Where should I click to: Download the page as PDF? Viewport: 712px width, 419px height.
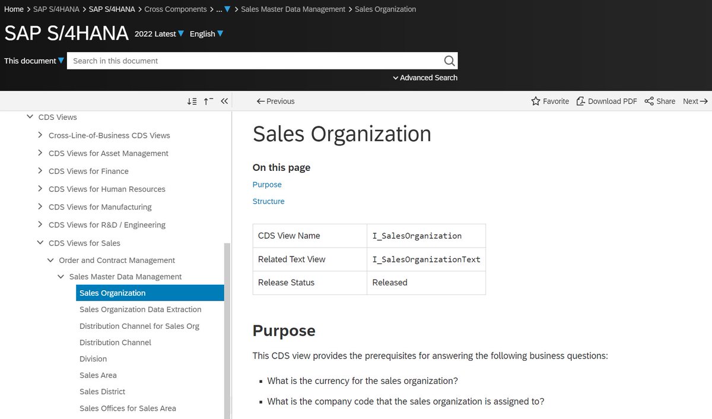click(606, 101)
